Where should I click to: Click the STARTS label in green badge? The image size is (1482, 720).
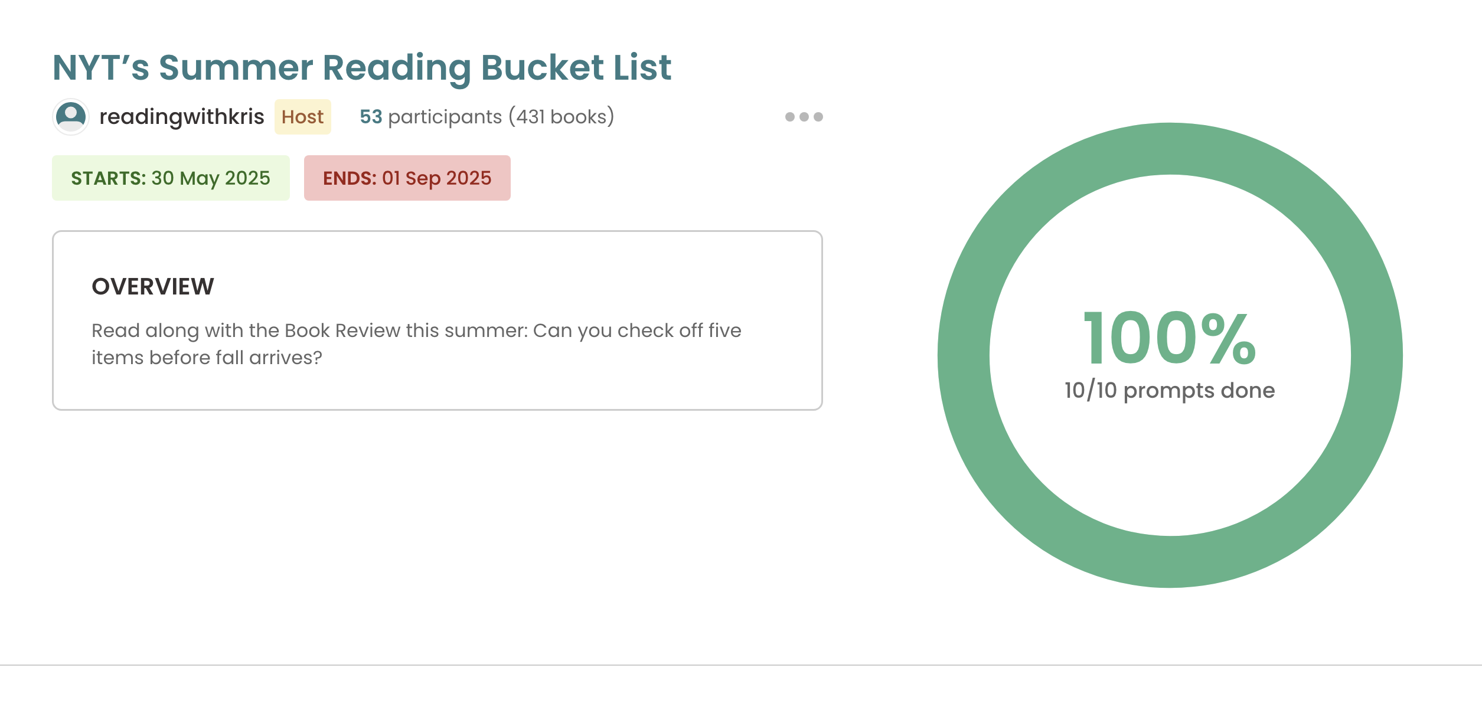[108, 178]
